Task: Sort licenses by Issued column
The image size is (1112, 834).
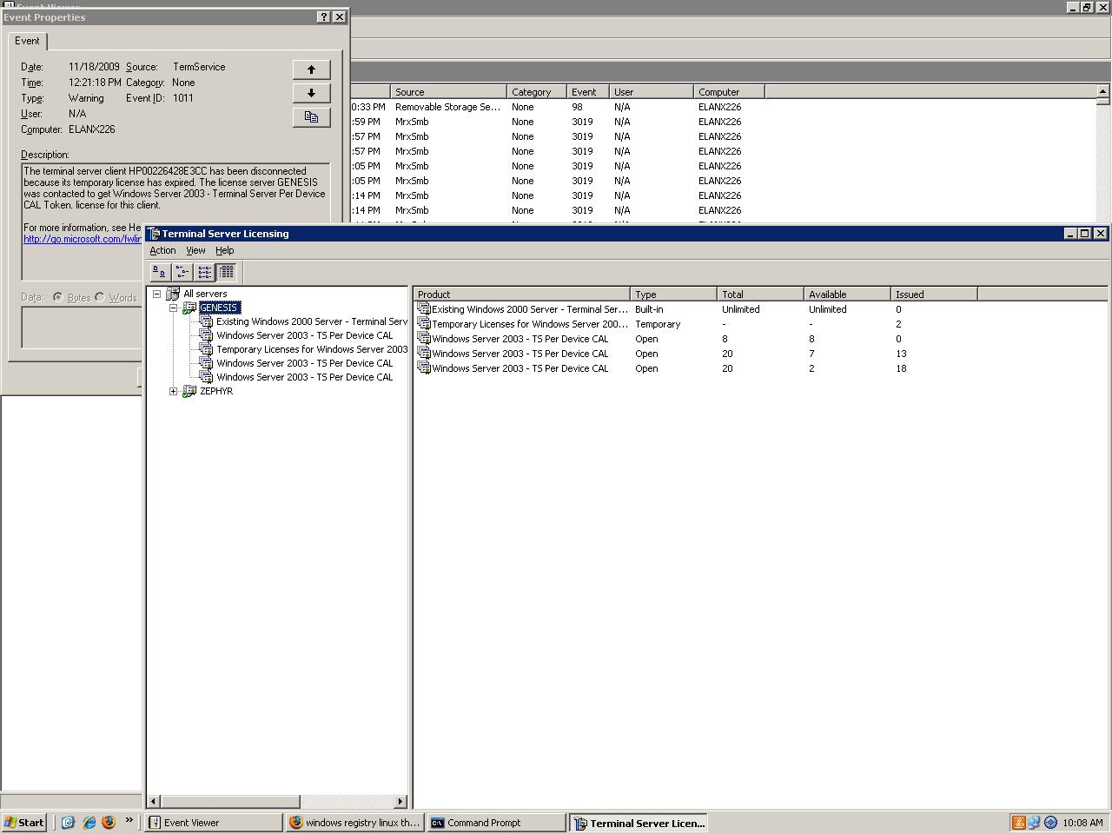Action: pyautogui.click(x=934, y=295)
